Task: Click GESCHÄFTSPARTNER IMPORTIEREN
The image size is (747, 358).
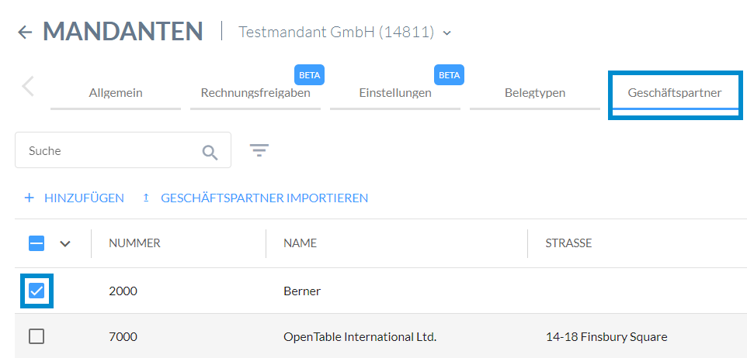Action: click(255, 198)
